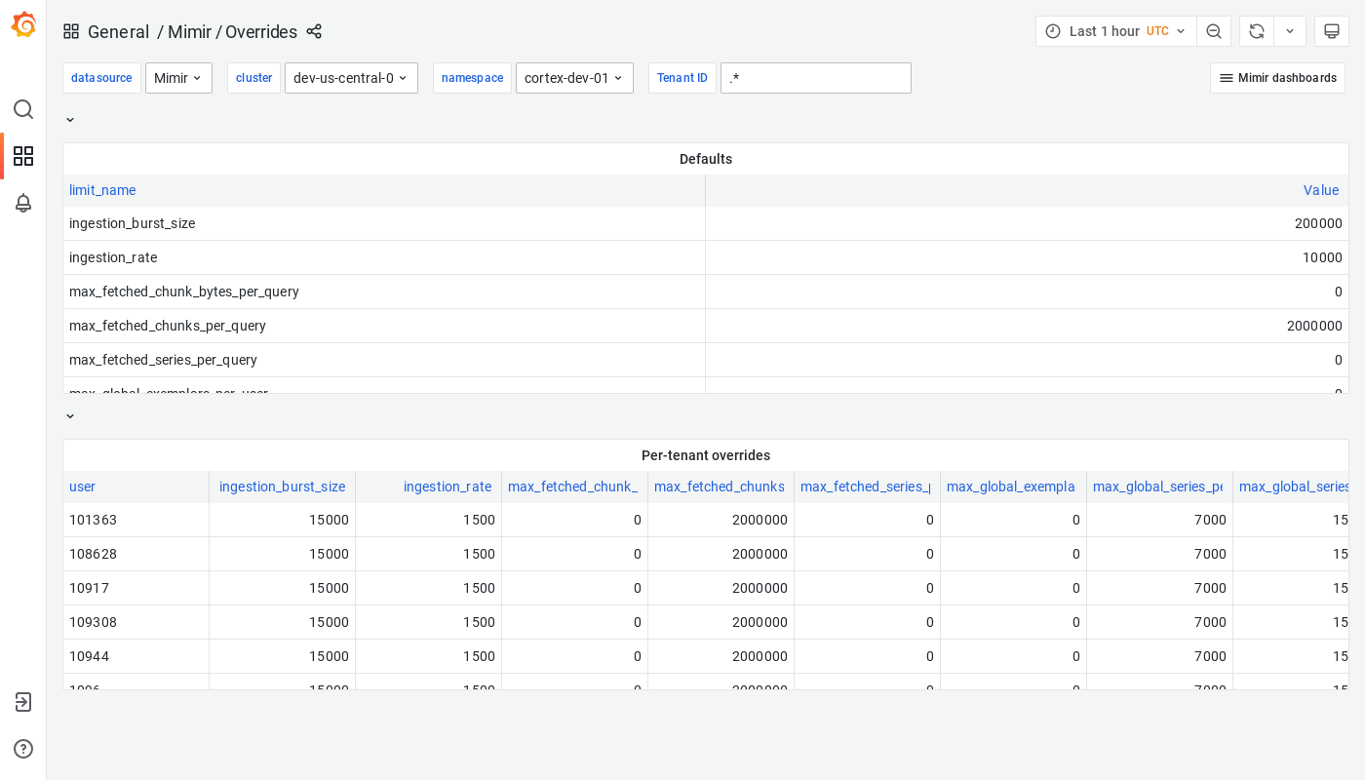Open the Help icon

coord(23,749)
